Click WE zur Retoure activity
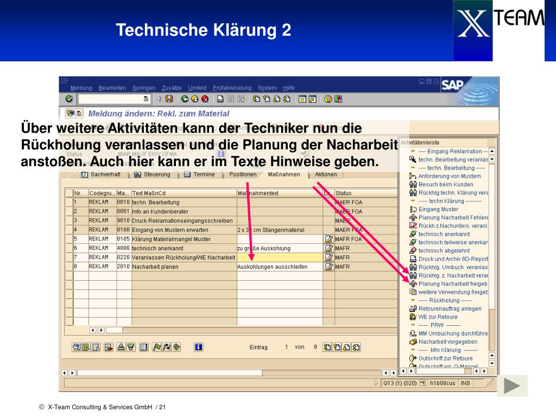This screenshot has height=417, width=556. click(434, 317)
